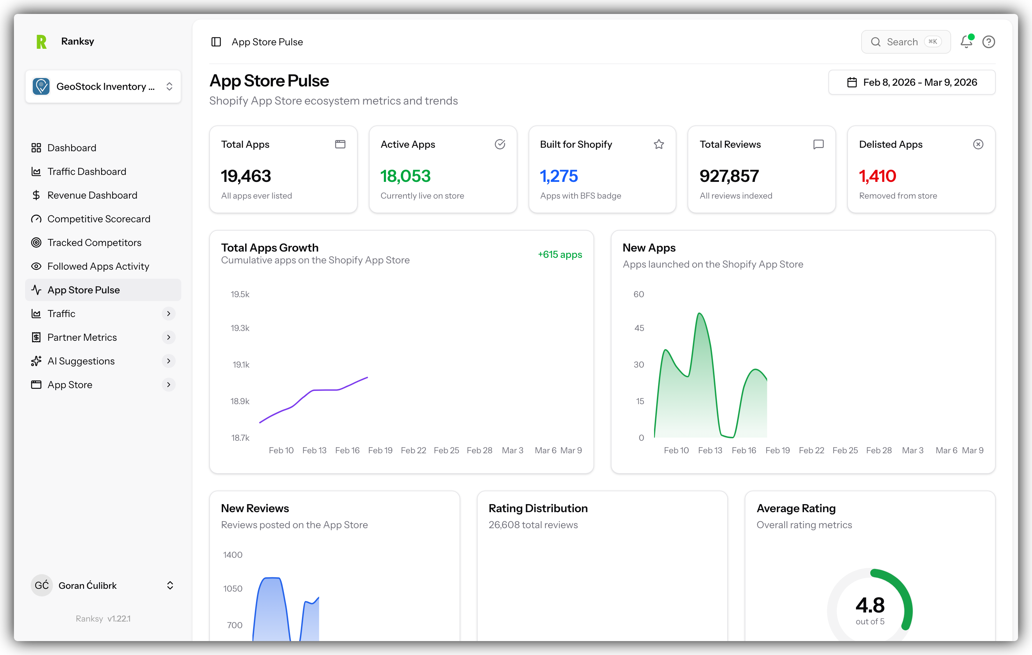Click the Delisted Apps value 1,410

pyautogui.click(x=877, y=176)
